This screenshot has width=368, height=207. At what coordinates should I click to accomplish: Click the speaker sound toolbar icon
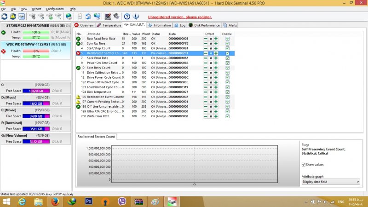[116, 17]
